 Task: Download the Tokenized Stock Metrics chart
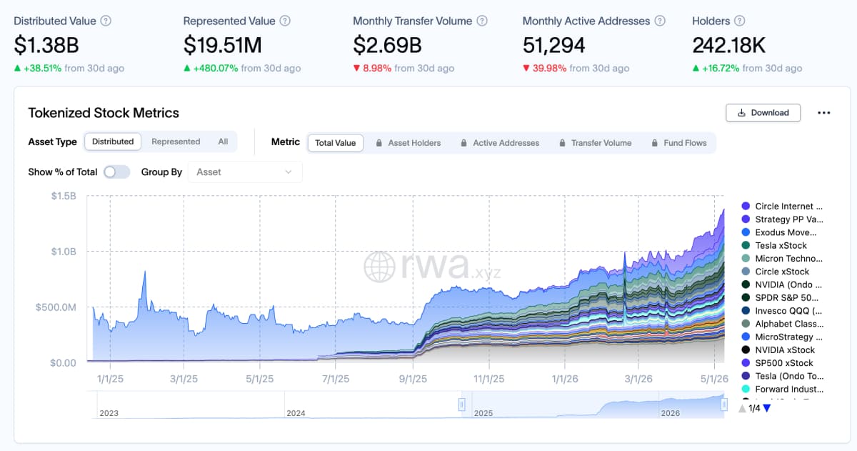coord(763,113)
